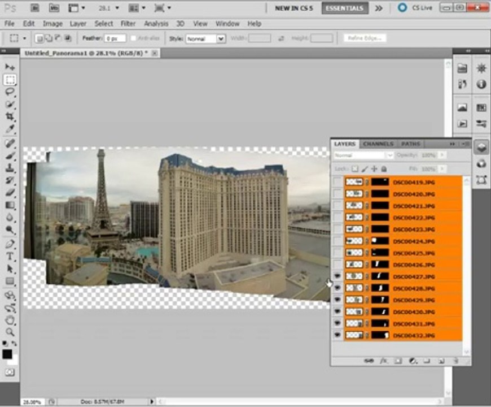The height and width of the screenshot is (407, 491).
Task: Select the Hand tool
Action: click(10, 320)
